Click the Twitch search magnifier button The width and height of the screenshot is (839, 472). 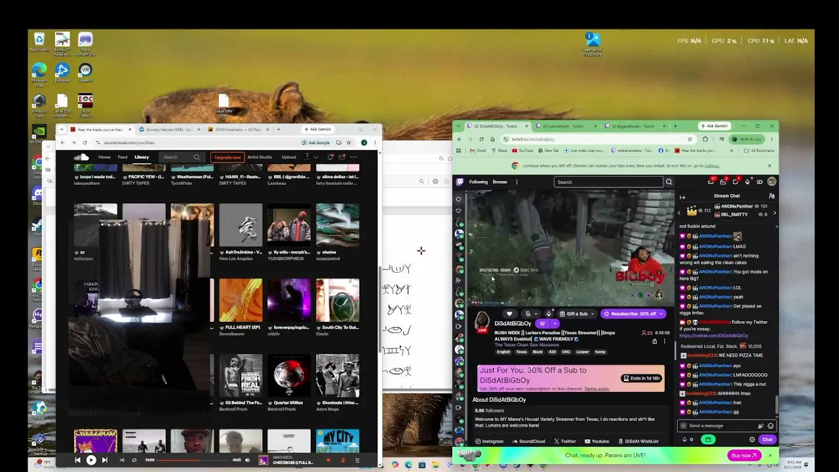(669, 182)
